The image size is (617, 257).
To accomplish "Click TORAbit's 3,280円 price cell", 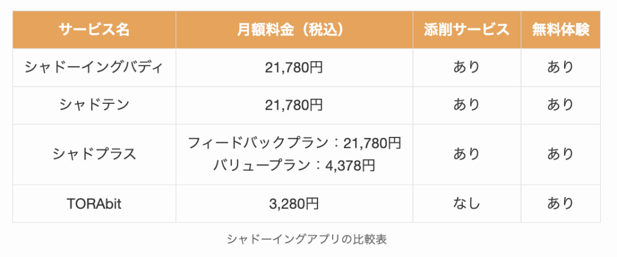I will click(x=294, y=204).
